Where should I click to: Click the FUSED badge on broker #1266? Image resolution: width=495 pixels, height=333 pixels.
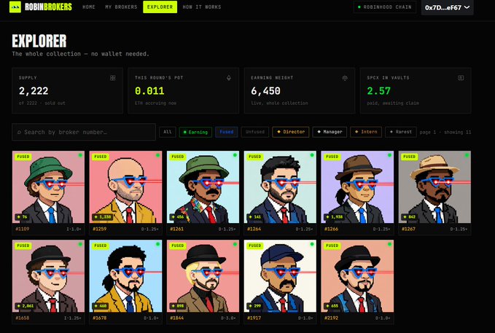pos(332,157)
